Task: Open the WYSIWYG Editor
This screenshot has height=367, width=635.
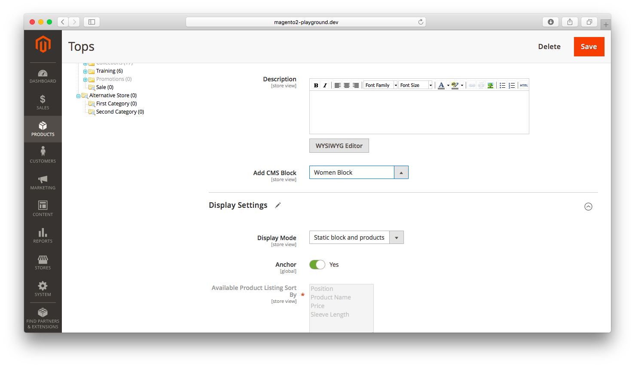Action: pyautogui.click(x=339, y=145)
